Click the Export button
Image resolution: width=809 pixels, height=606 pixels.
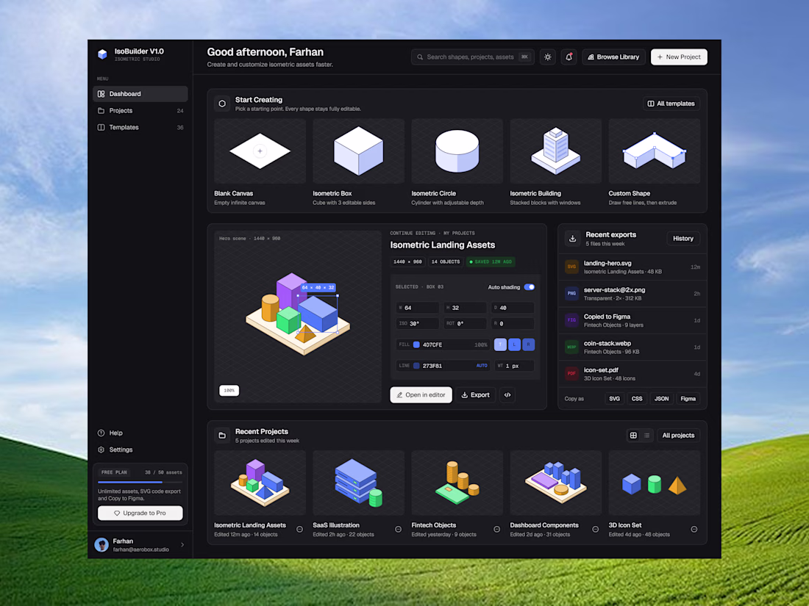coord(475,395)
